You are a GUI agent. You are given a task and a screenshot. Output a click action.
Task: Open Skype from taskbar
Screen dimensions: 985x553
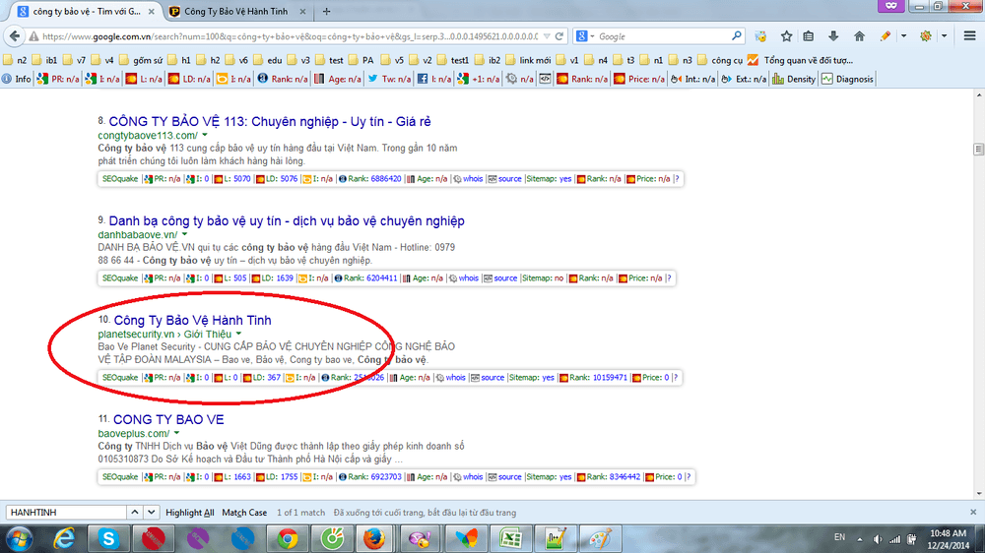pos(108,538)
